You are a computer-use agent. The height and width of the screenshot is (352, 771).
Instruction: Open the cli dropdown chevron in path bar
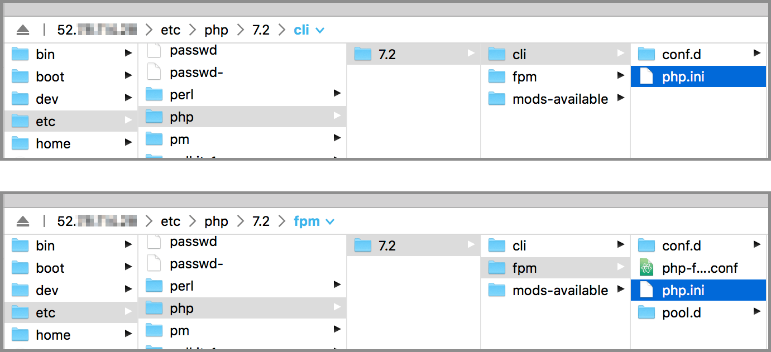tap(320, 31)
